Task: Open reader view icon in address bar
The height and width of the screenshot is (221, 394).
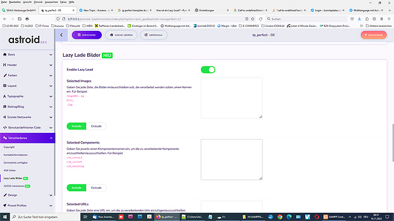Action: point(247,19)
